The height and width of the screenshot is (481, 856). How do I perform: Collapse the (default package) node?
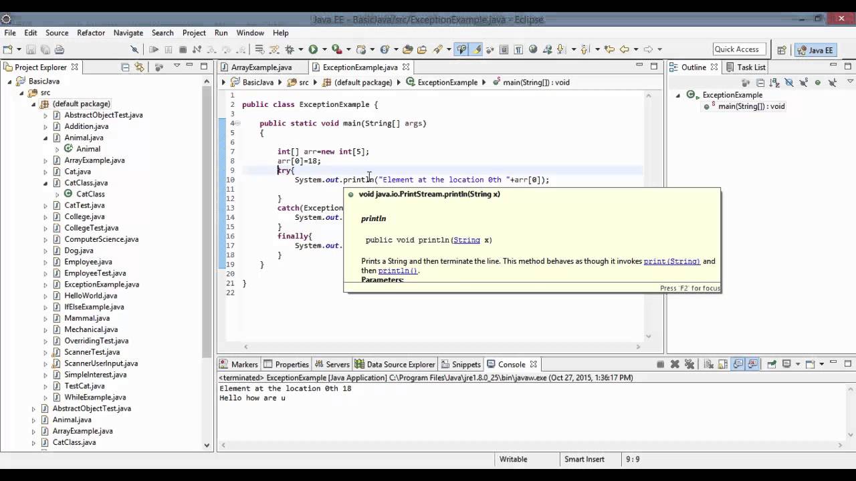tap(33, 104)
